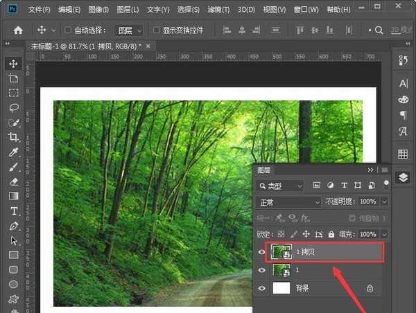The width and height of the screenshot is (416, 313).
Task: Open the 正常 blend mode dropdown
Action: tap(286, 202)
